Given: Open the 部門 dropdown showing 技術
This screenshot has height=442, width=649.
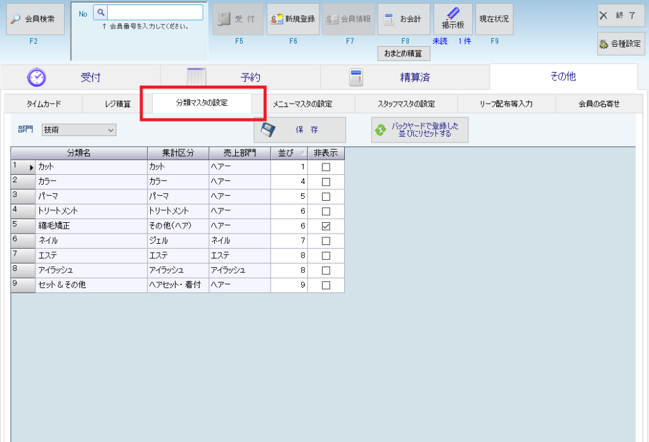Looking at the screenshot, I should (79, 130).
